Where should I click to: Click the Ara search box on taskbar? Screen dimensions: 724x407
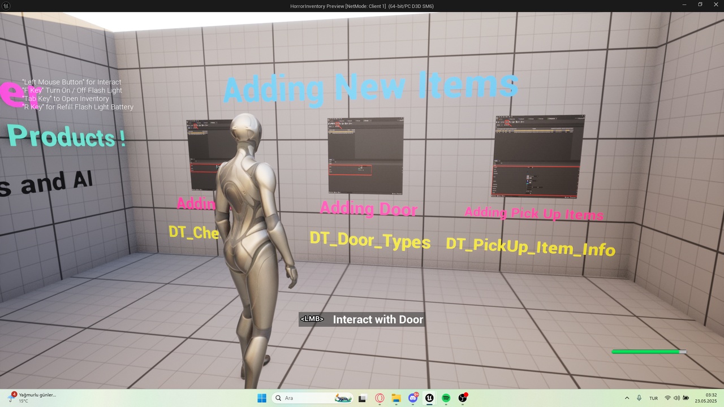coord(313,398)
